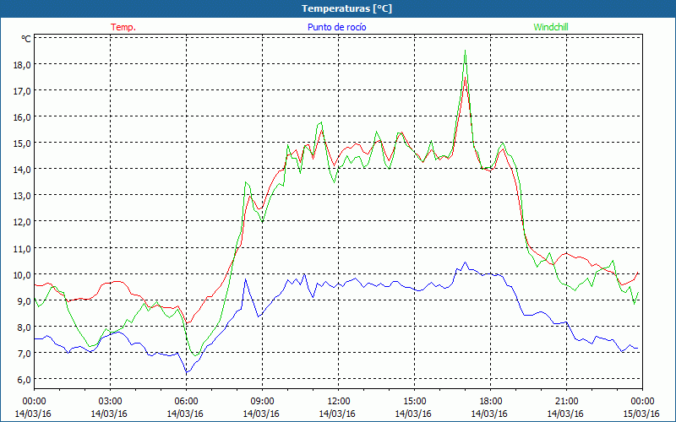The image size is (676, 422).
Task: Click the 8,0 value on the y-axis
Action: (25, 327)
